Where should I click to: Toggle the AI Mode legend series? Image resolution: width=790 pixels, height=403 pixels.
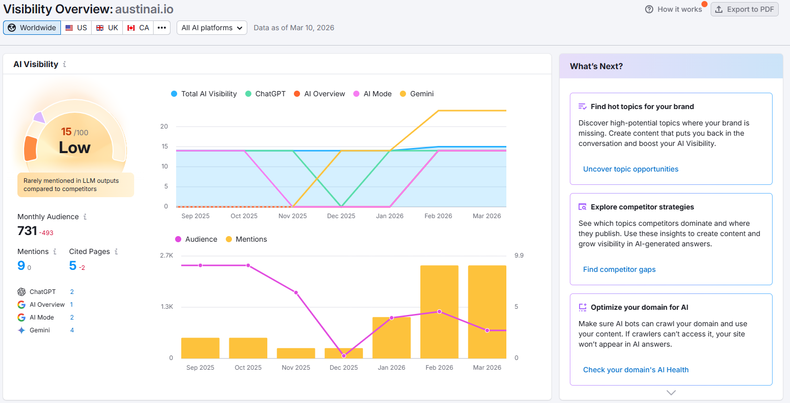(x=372, y=94)
